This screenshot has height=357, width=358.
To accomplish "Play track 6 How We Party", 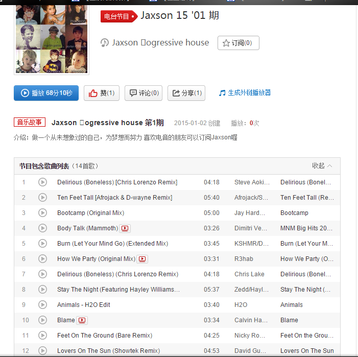I will pyautogui.click(x=42, y=258).
